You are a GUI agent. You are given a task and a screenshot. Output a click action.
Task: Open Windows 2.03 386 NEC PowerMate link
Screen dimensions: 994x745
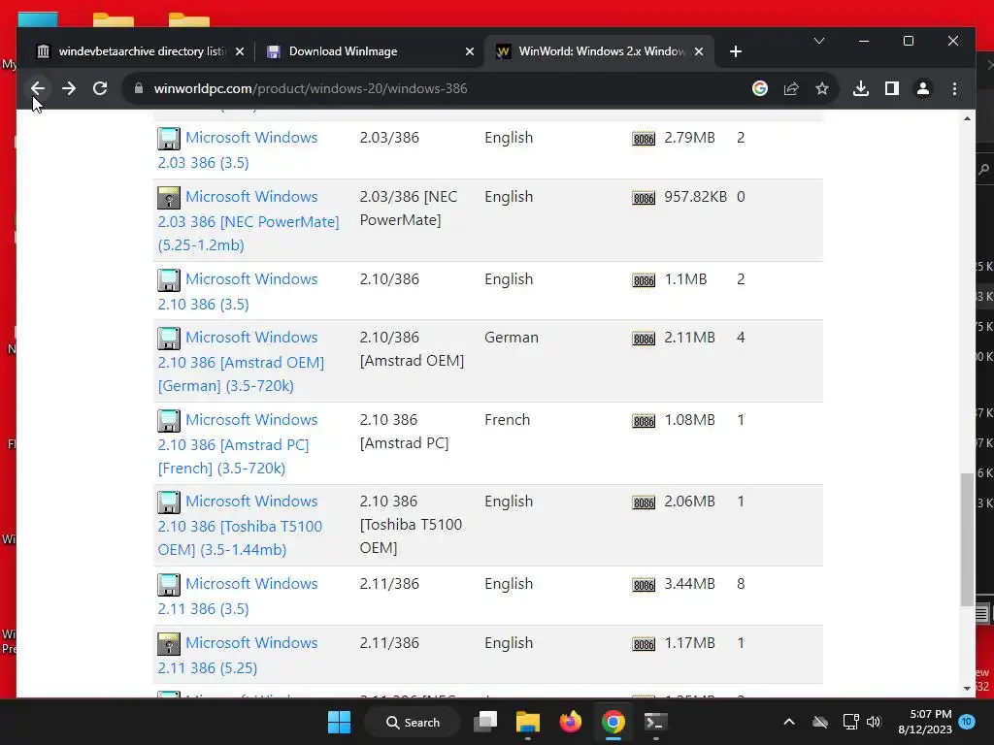point(248,221)
